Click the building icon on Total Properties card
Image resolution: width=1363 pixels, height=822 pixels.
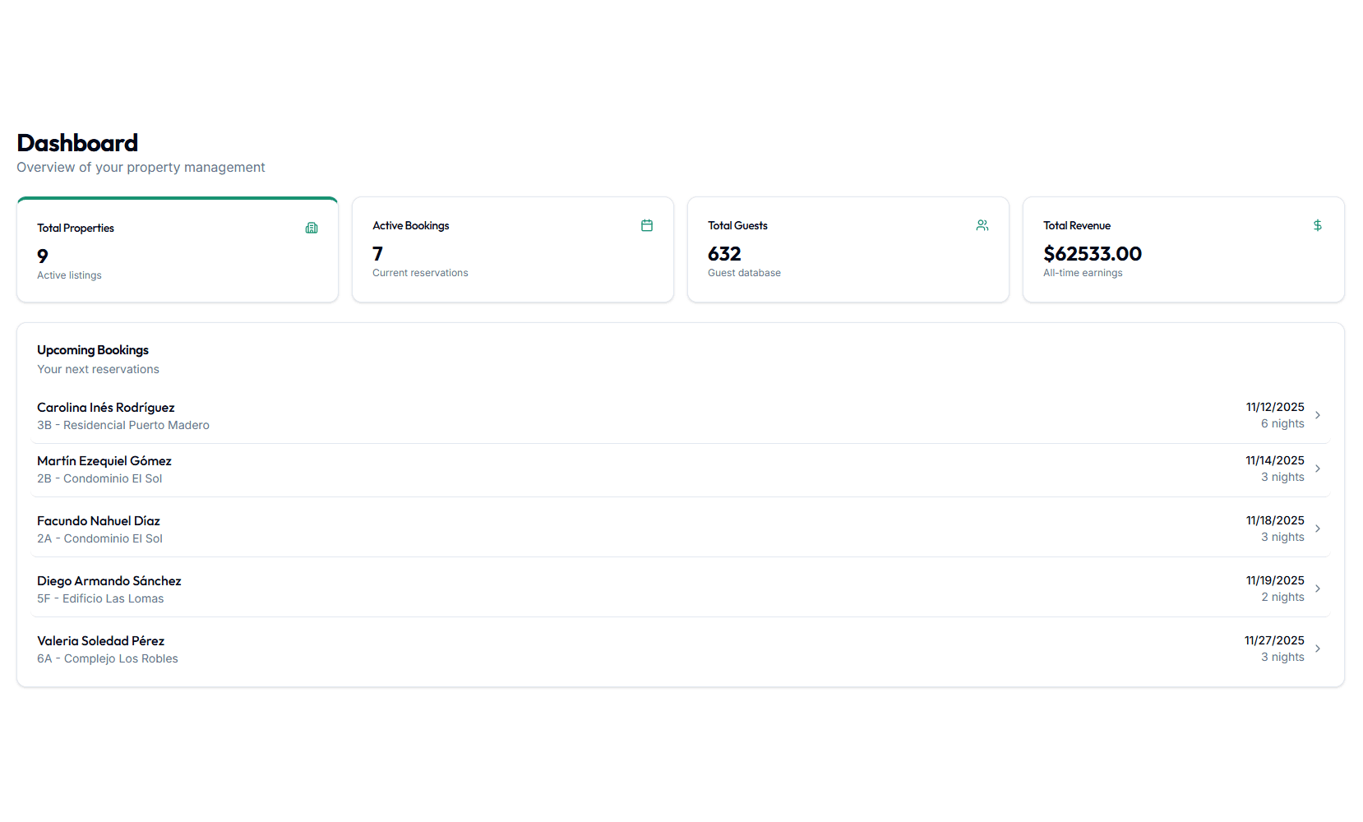pyautogui.click(x=311, y=228)
